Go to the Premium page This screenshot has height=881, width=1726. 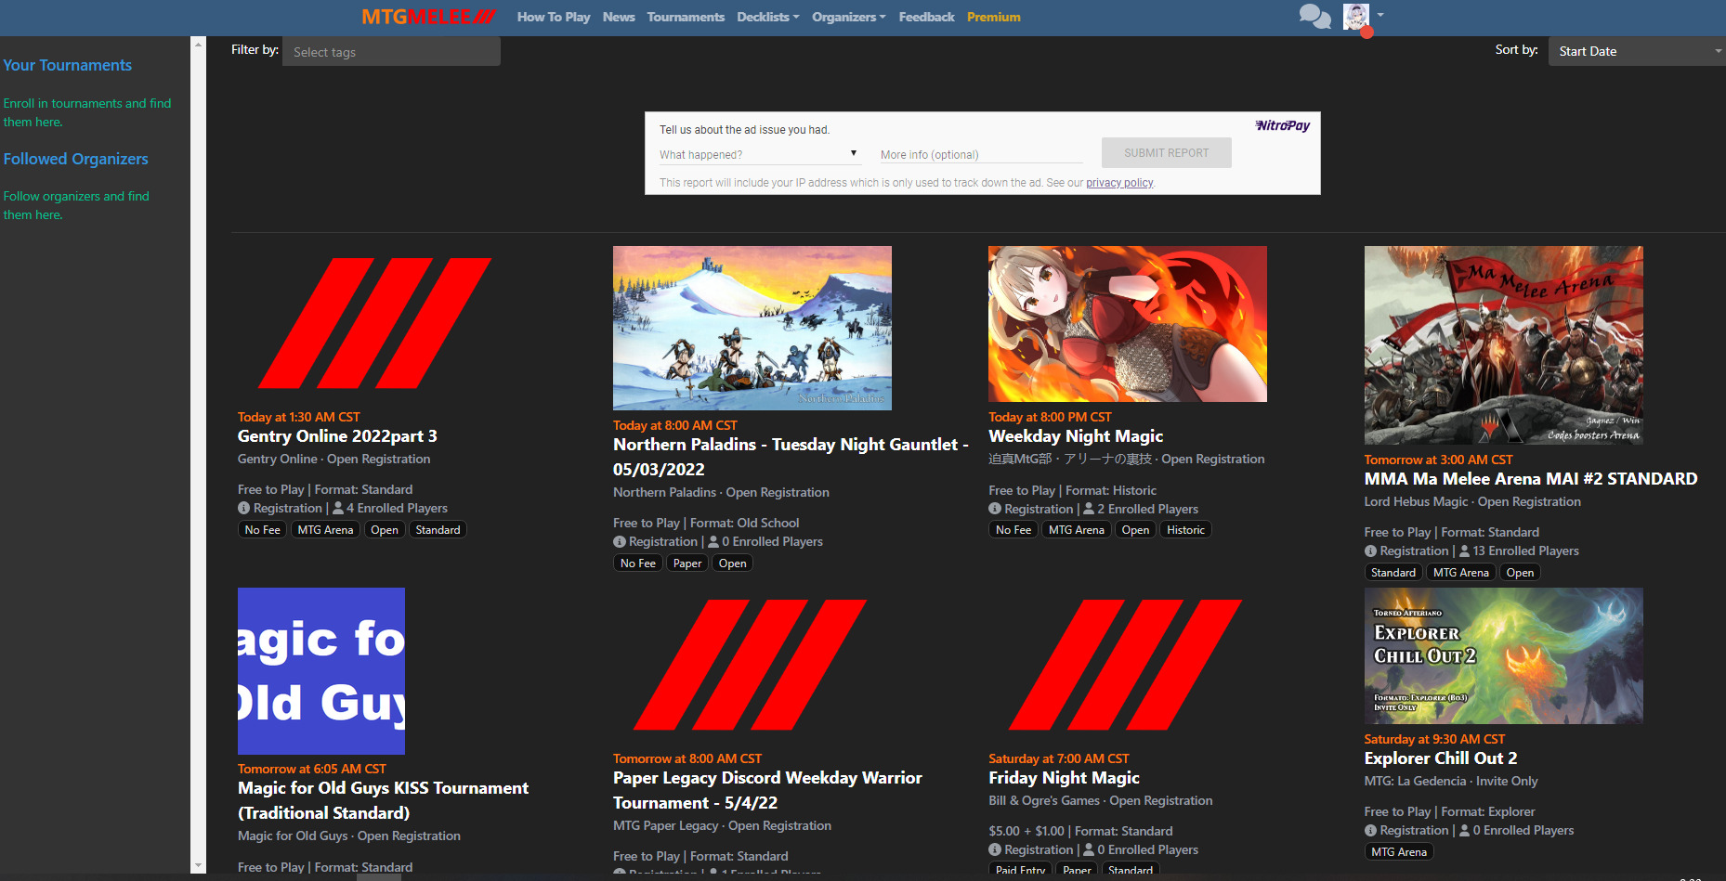point(993,17)
